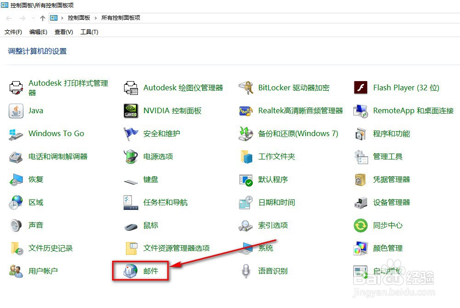Open the 电源选项 battery icon
The image size is (460, 308).
point(131,157)
